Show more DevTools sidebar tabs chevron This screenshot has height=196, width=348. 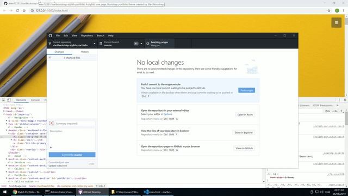click(x=338, y=105)
